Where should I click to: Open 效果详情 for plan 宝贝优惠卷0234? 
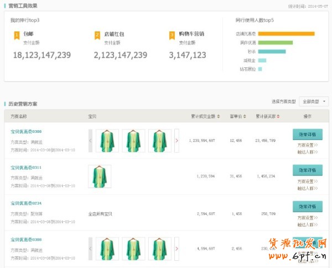307,207
